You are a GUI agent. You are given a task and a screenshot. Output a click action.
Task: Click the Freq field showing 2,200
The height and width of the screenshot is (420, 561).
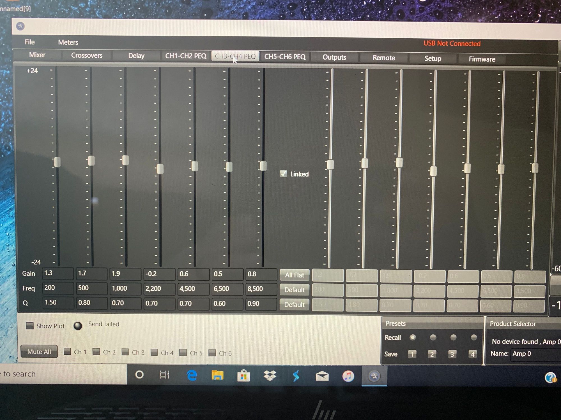[x=159, y=289]
